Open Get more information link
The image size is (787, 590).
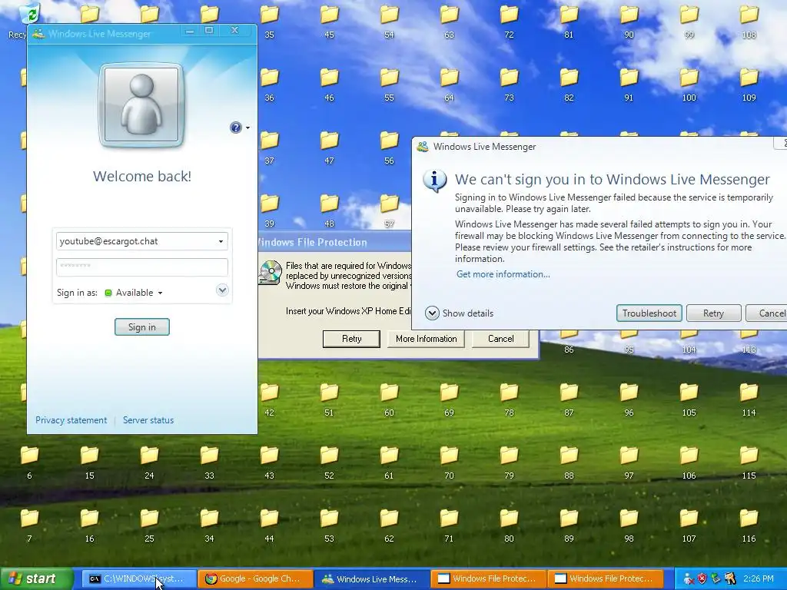(503, 274)
